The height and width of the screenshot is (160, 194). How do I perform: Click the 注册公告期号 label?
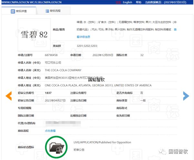coord(78,93)
